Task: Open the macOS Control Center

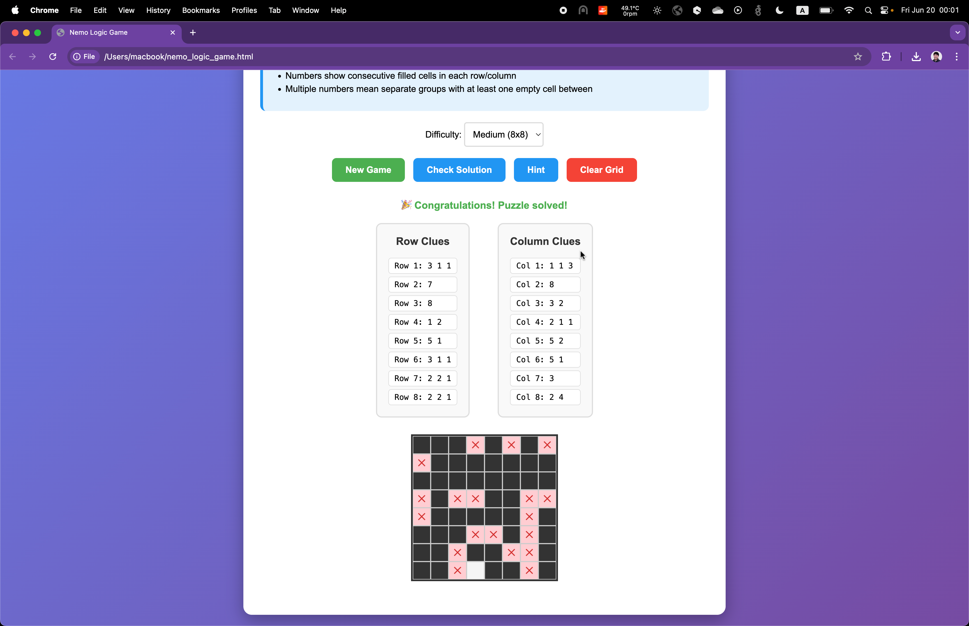Action: click(884, 11)
